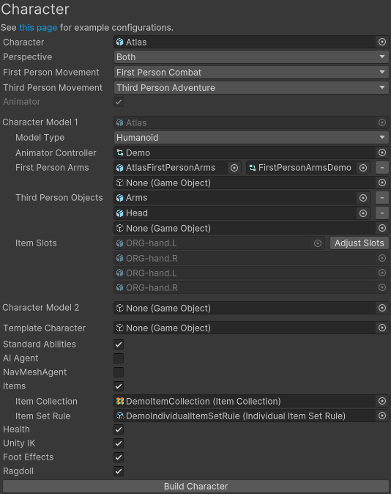The height and width of the screenshot is (494, 391).
Task: Expand the Model Type Humanoid dropdown
Action: 251,138
